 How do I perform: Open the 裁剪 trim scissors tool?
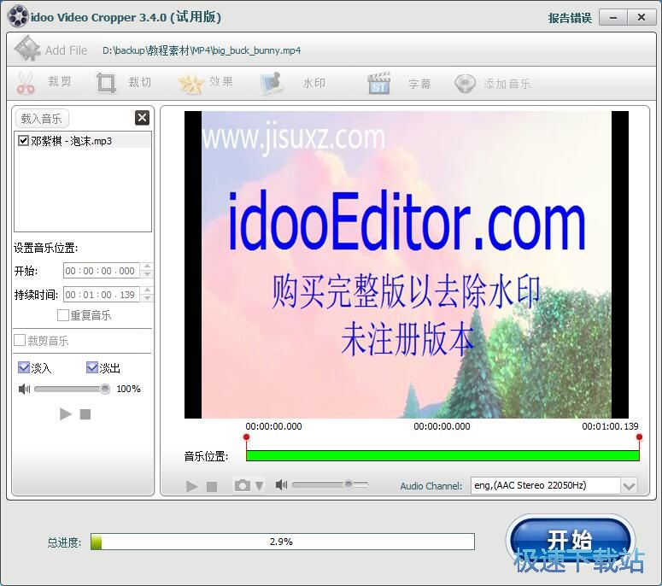coord(43,82)
